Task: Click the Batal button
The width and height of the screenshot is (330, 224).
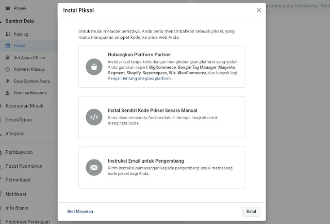Action: click(251, 212)
